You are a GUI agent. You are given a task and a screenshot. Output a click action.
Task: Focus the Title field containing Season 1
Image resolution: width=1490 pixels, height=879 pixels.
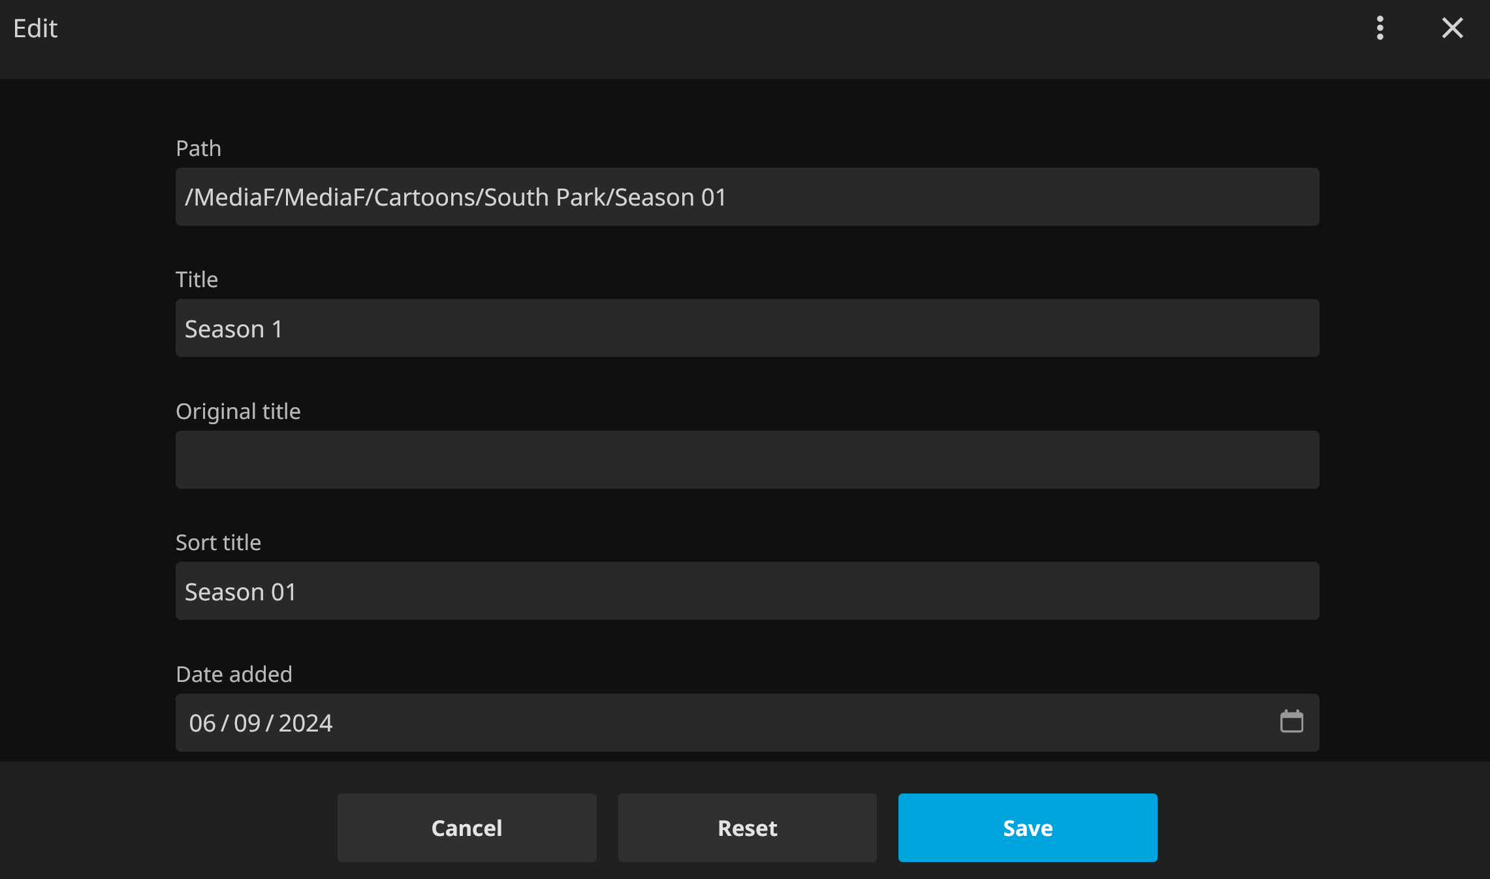(746, 328)
